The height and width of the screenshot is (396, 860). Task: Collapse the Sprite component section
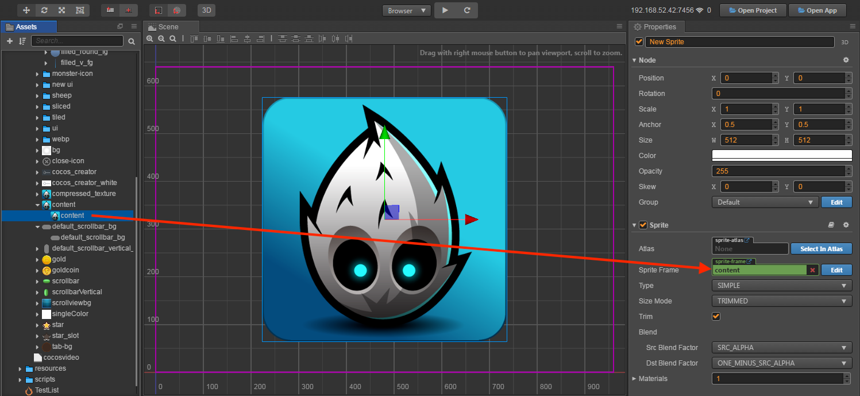click(x=634, y=225)
